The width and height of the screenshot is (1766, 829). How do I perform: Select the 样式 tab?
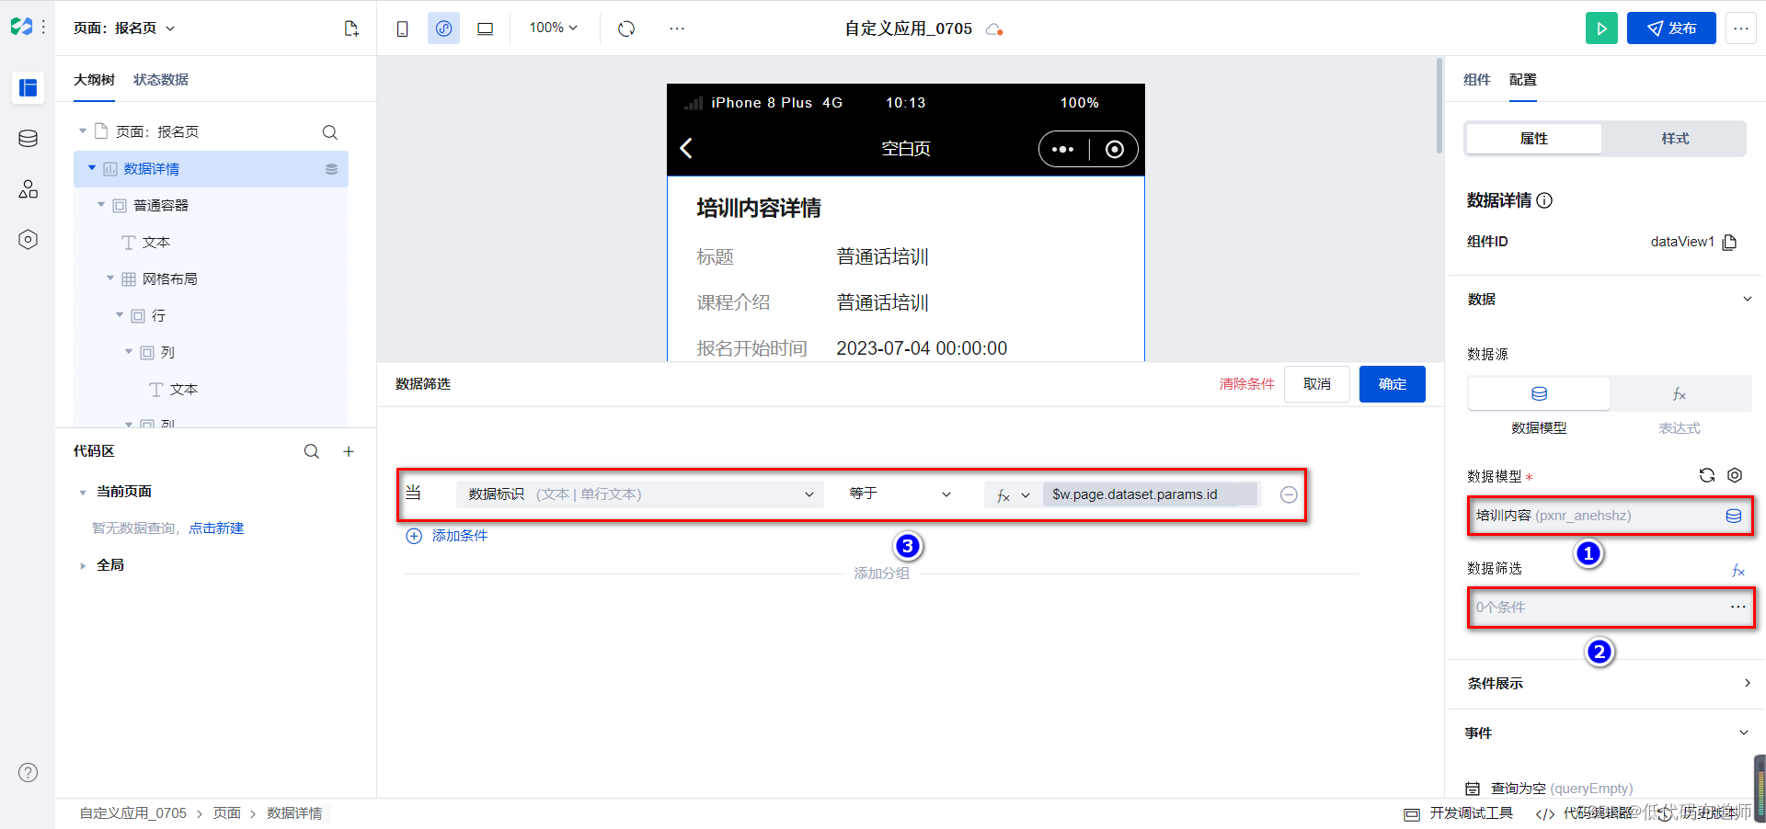(x=1675, y=139)
